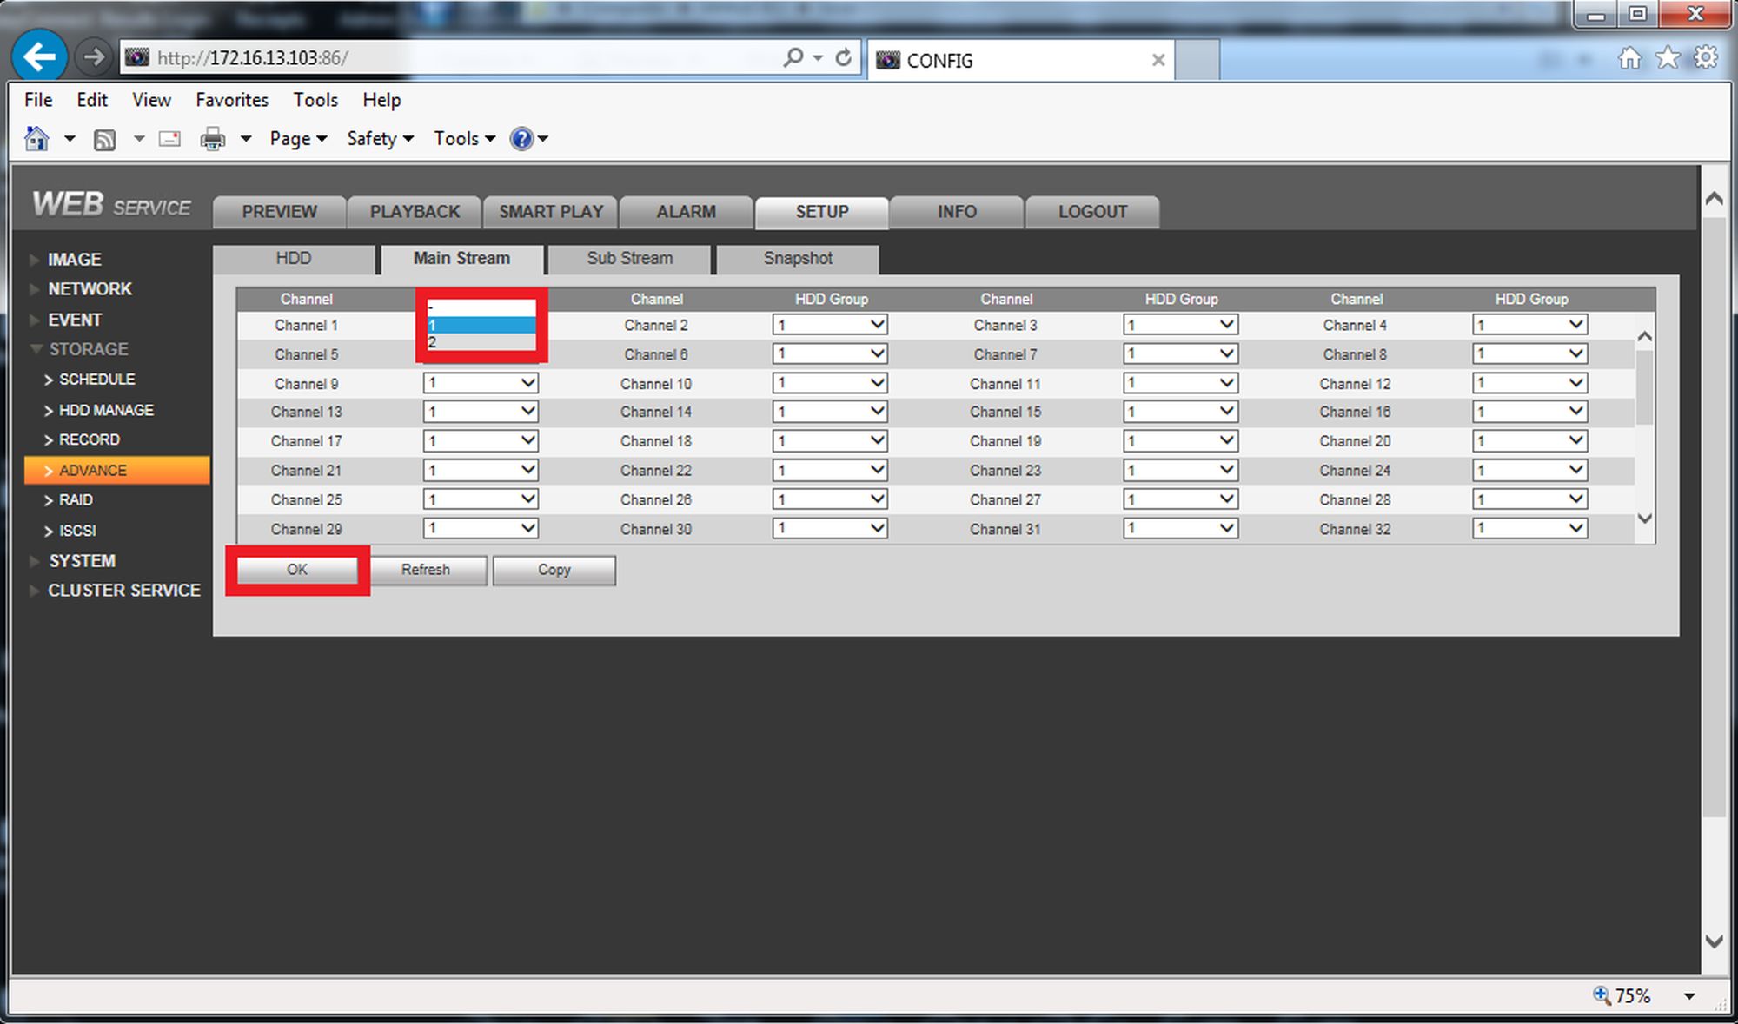Switch to the Sub Stream tab

(630, 259)
